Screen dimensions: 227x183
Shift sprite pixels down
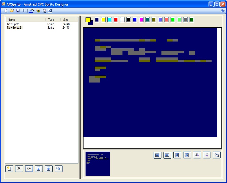(187, 155)
